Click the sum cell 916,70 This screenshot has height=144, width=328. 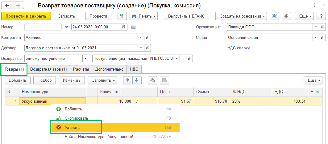click(x=212, y=101)
